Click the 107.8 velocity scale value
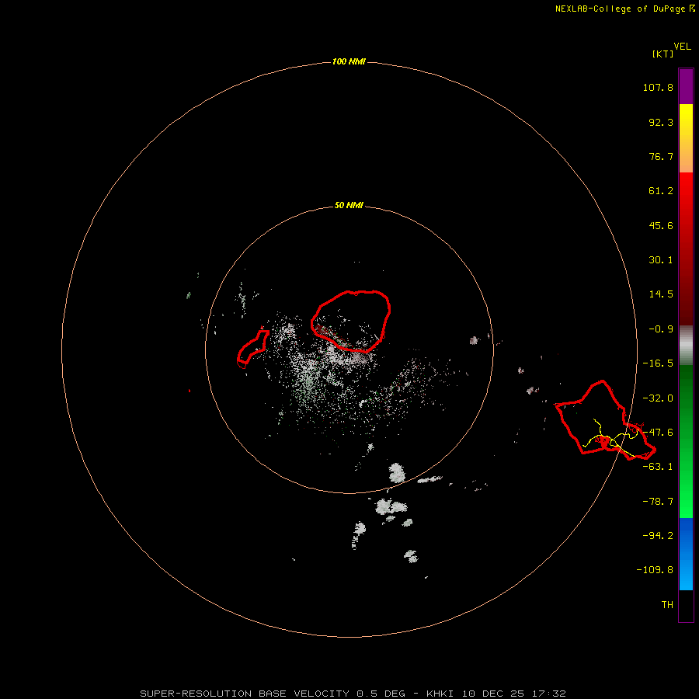 [x=658, y=87]
